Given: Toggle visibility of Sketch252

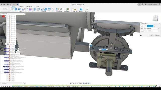Looking at the screenshot, I should coord(7,18).
